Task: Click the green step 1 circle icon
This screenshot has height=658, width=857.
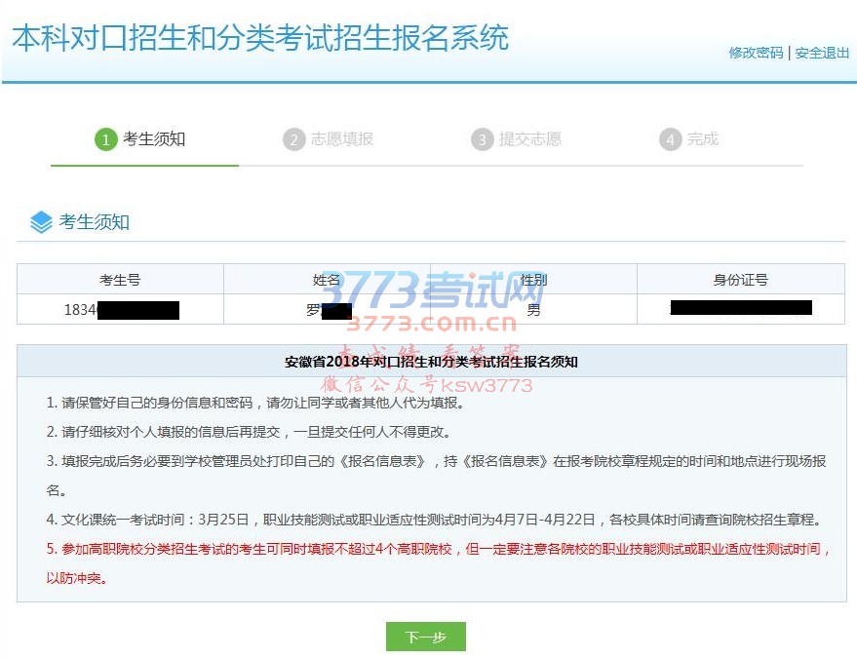Action: [x=105, y=139]
